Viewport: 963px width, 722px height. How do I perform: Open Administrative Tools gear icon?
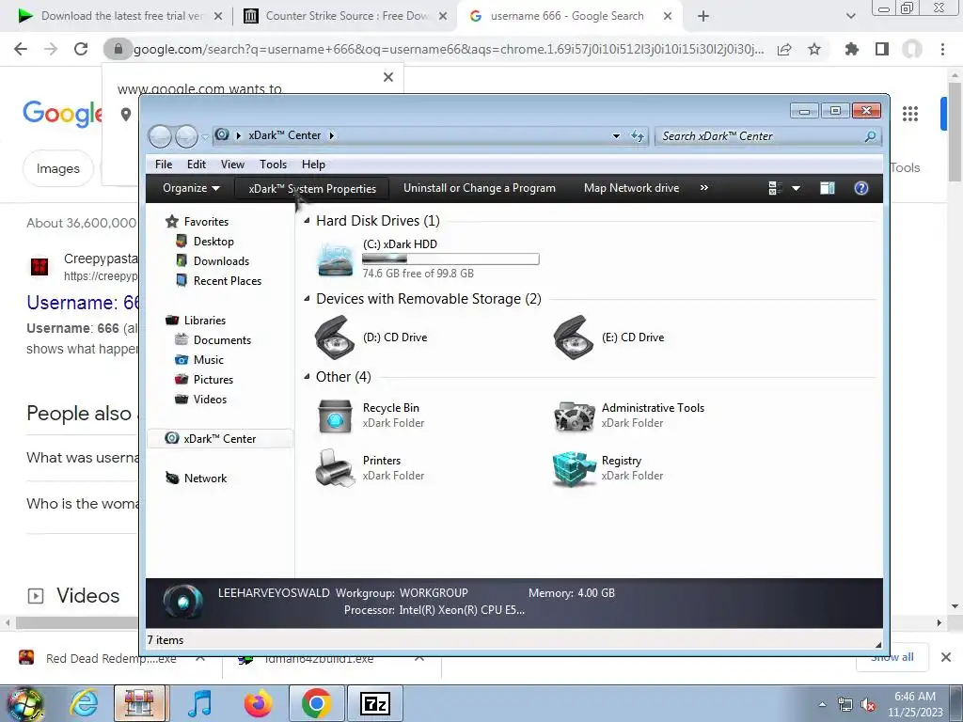click(x=574, y=416)
